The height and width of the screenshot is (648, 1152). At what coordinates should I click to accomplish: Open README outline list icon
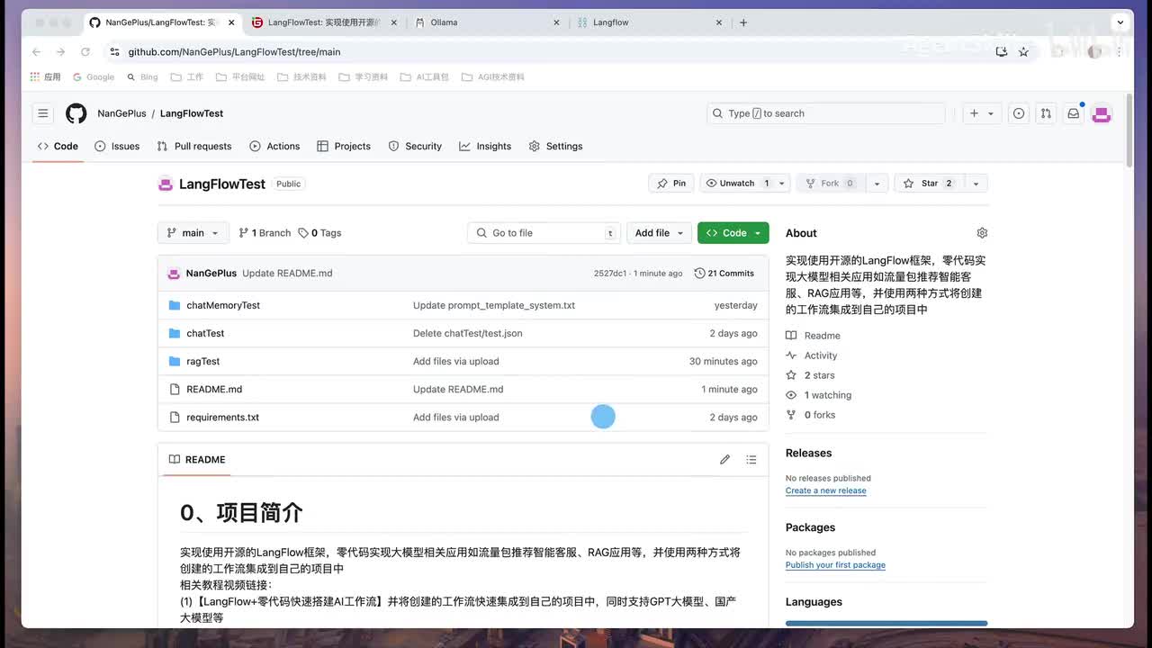click(x=751, y=460)
